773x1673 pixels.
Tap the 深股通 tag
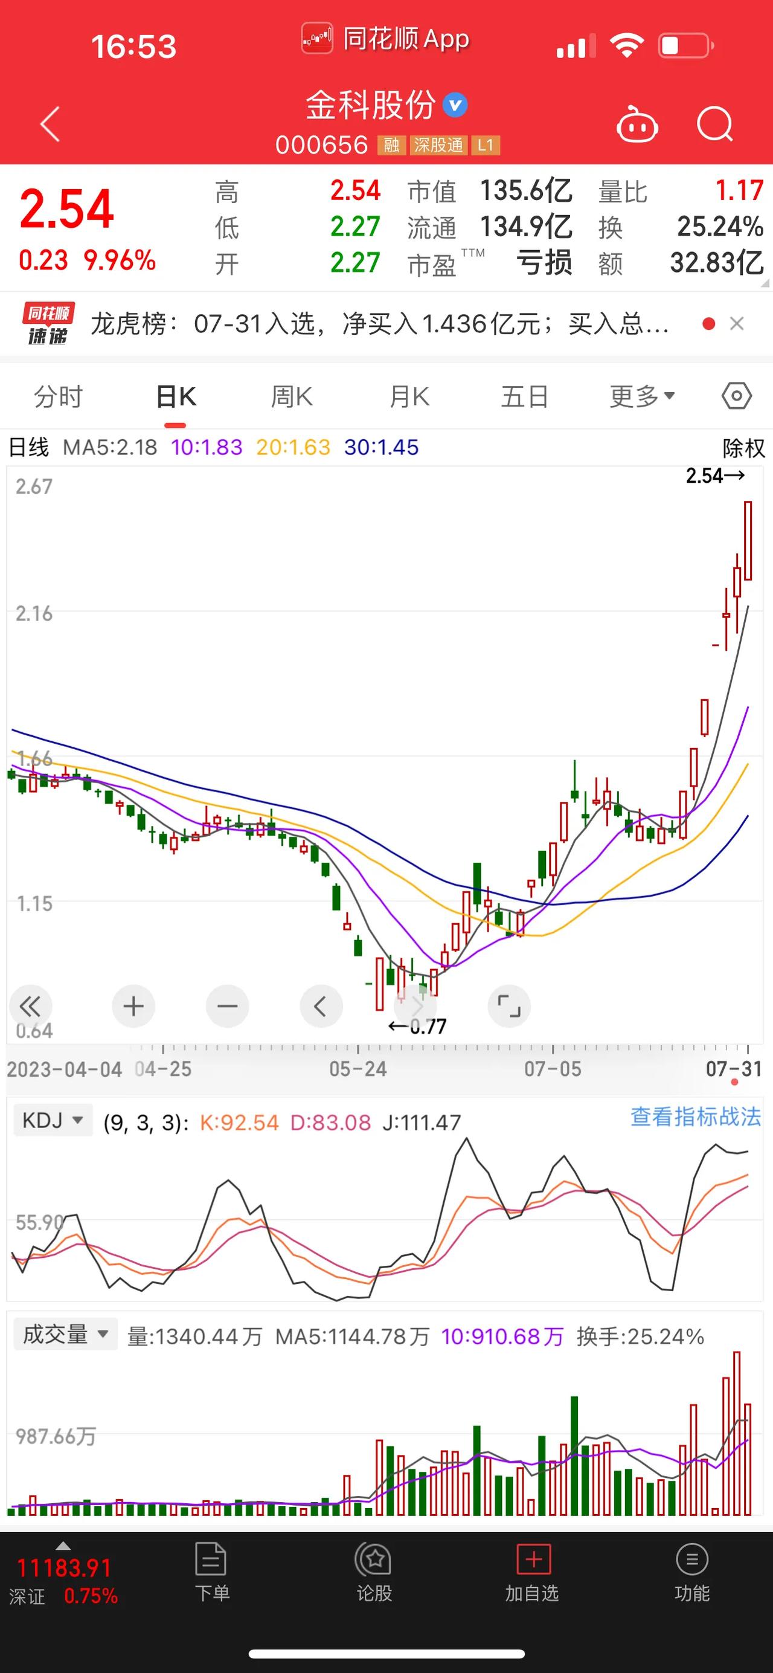tap(438, 145)
